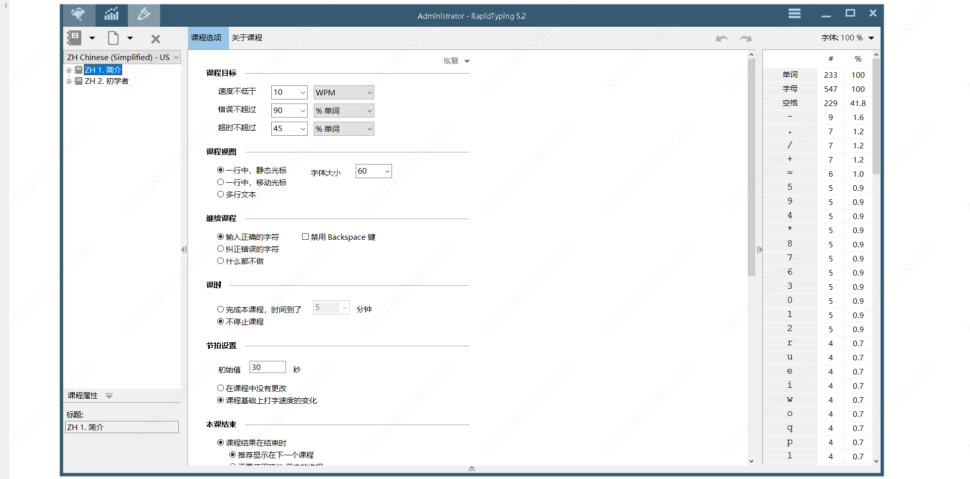The image size is (970, 479).
Task: Open 超时不超过 % 单词 unit dropdown
Action: coord(344,129)
